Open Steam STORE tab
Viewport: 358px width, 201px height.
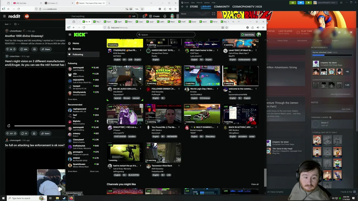tap(194, 7)
